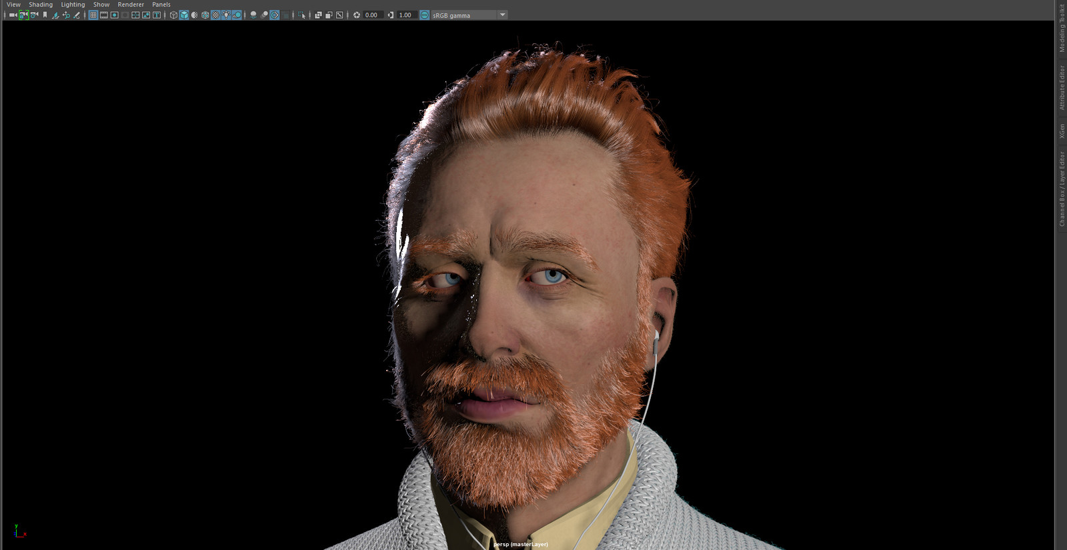Screen dimensions: 1067x550
Task: Toggle the viewport Grid display
Action: [x=93, y=15]
